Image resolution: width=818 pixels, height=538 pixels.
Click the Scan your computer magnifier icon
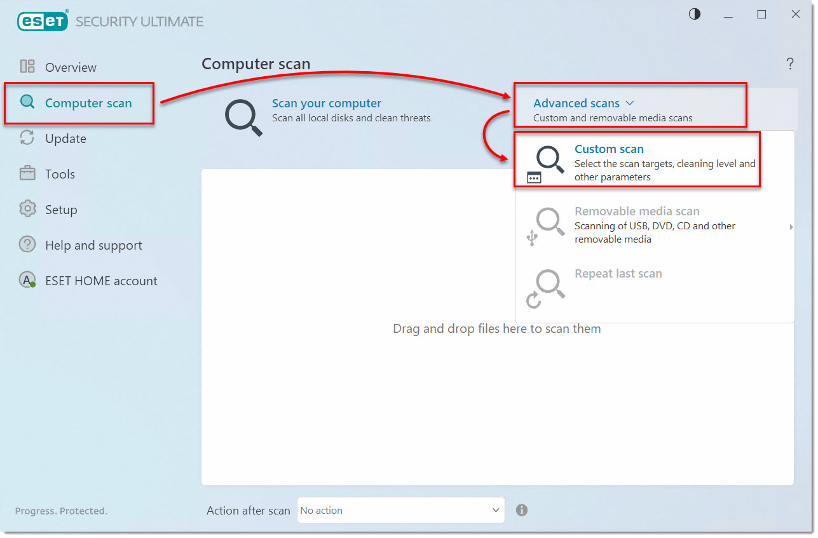click(x=244, y=118)
